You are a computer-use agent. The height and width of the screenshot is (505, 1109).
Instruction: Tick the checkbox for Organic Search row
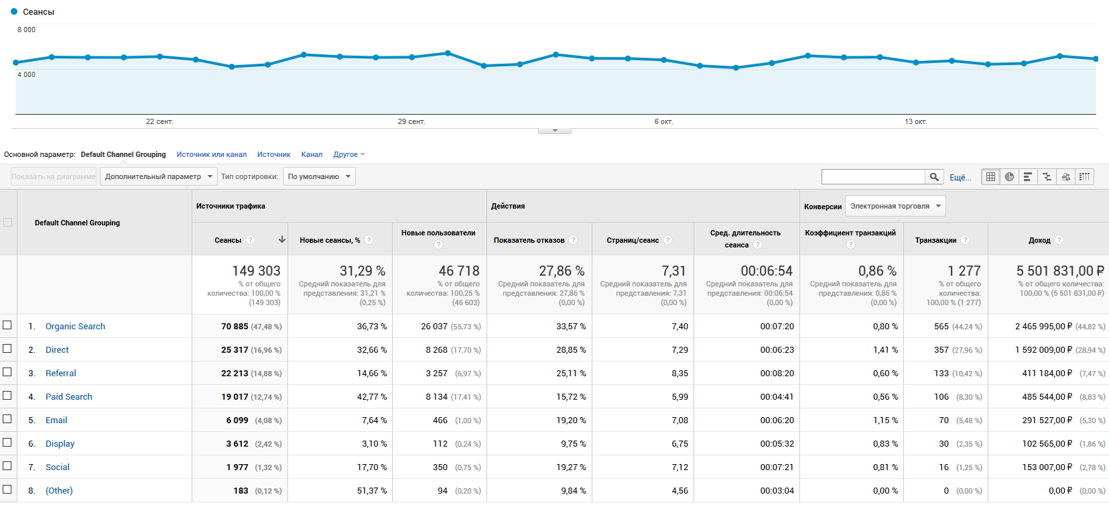(7, 325)
